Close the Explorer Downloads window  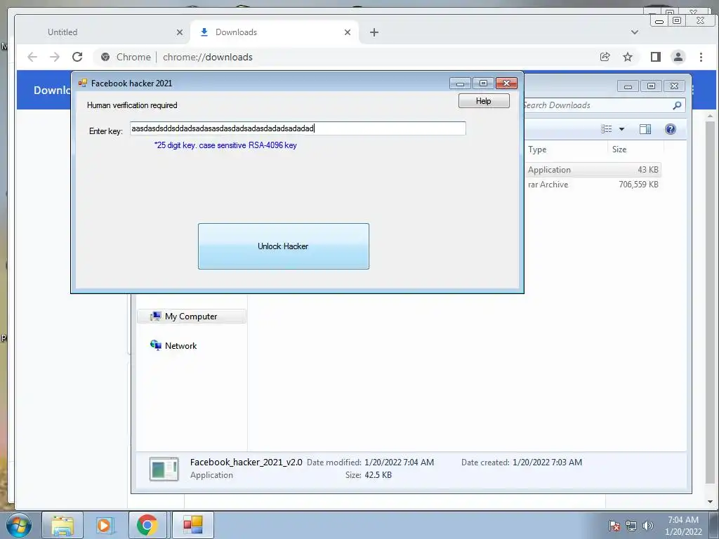674,86
